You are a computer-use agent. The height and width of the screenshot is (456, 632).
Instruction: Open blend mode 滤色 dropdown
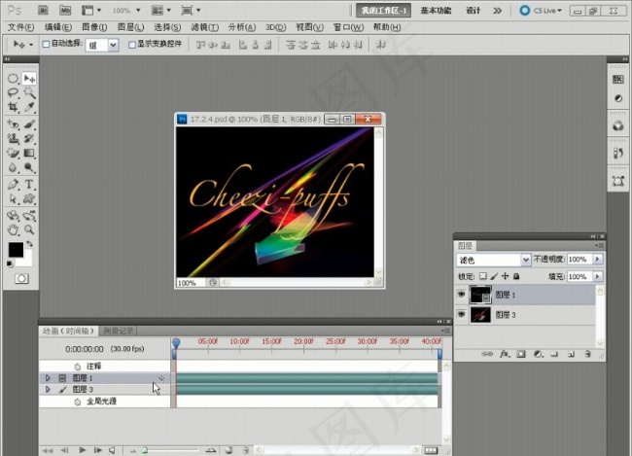click(526, 260)
